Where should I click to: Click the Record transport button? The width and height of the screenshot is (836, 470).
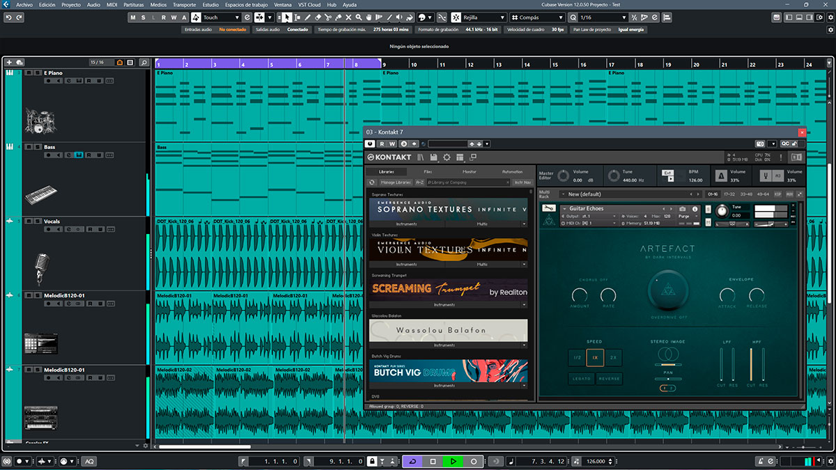(474, 461)
